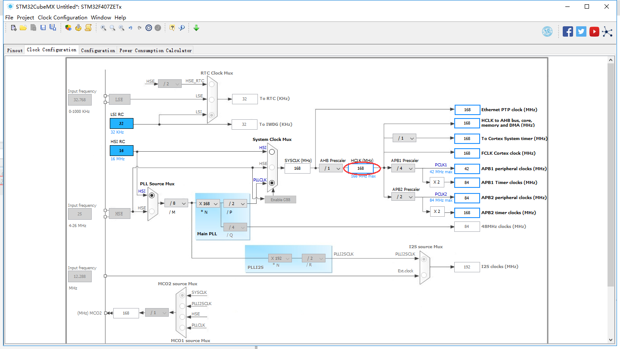Image resolution: width=620 pixels, height=349 pixels.
Task: Open the Power Consumption Calculator tab
Action: pos(155,50)
